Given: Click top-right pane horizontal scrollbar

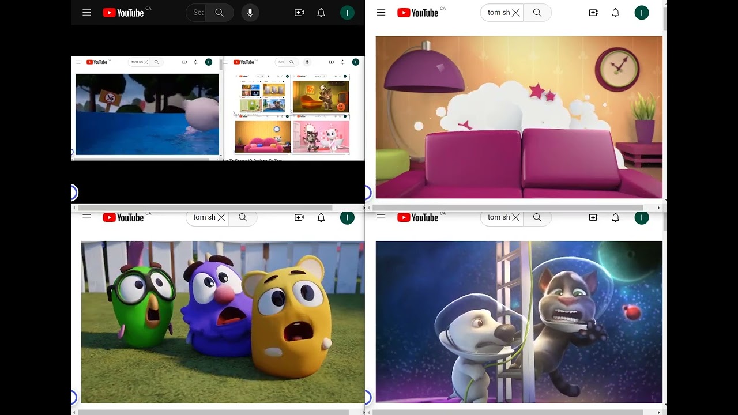Looking at the screenshot, I should point(507,207).
